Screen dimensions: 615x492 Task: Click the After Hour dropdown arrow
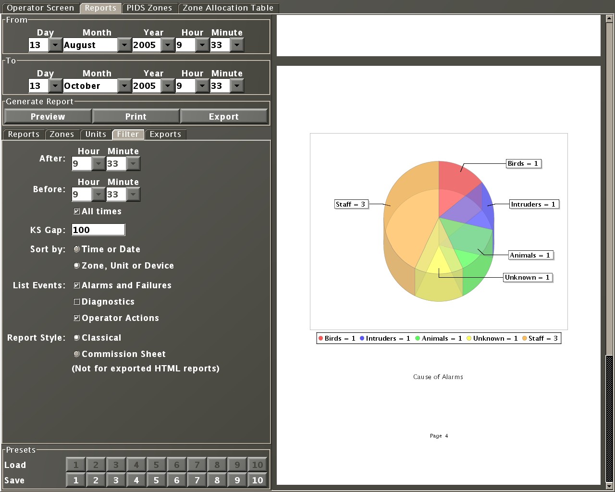pos(98,164)
